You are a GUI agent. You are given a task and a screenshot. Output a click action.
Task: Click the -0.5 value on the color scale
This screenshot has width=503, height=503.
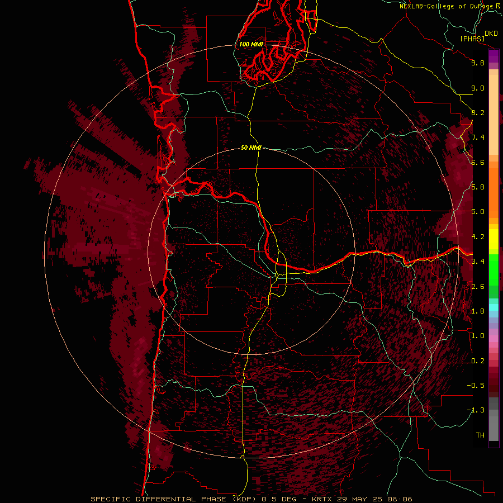[x=476, y=386]
